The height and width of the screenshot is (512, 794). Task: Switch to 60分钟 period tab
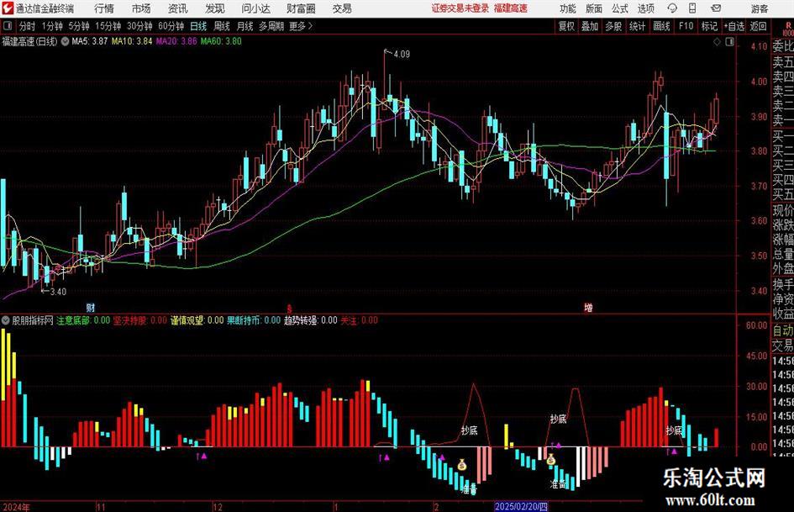pos(171,26)
